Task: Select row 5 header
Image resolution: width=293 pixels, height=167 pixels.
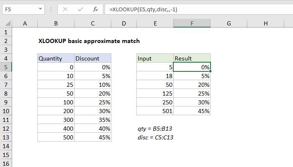Action: [6, 67]
